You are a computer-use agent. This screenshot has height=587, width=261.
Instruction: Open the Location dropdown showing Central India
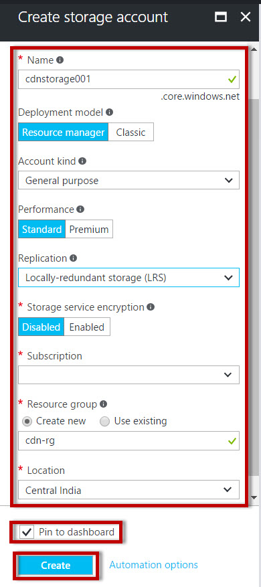128,490
